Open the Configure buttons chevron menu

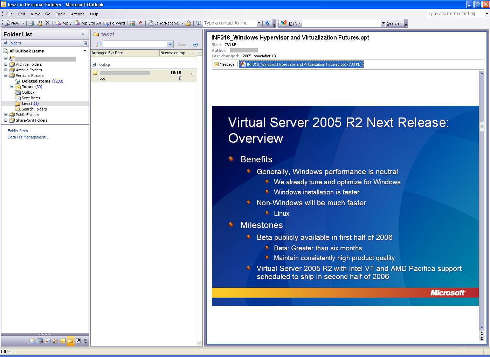tap(85, 341)
